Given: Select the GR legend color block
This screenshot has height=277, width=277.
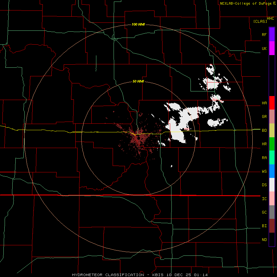Looking at the screenshot, I should 272,117.
